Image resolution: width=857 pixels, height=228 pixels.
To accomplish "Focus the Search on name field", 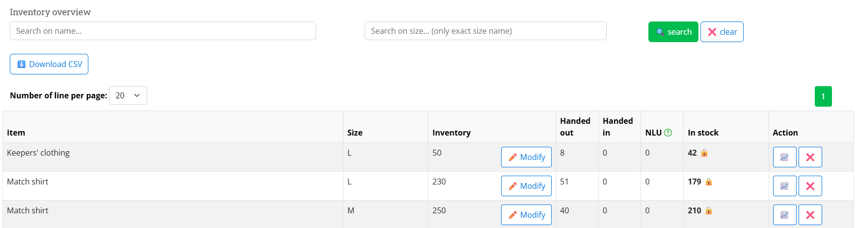I will point(163,31).
